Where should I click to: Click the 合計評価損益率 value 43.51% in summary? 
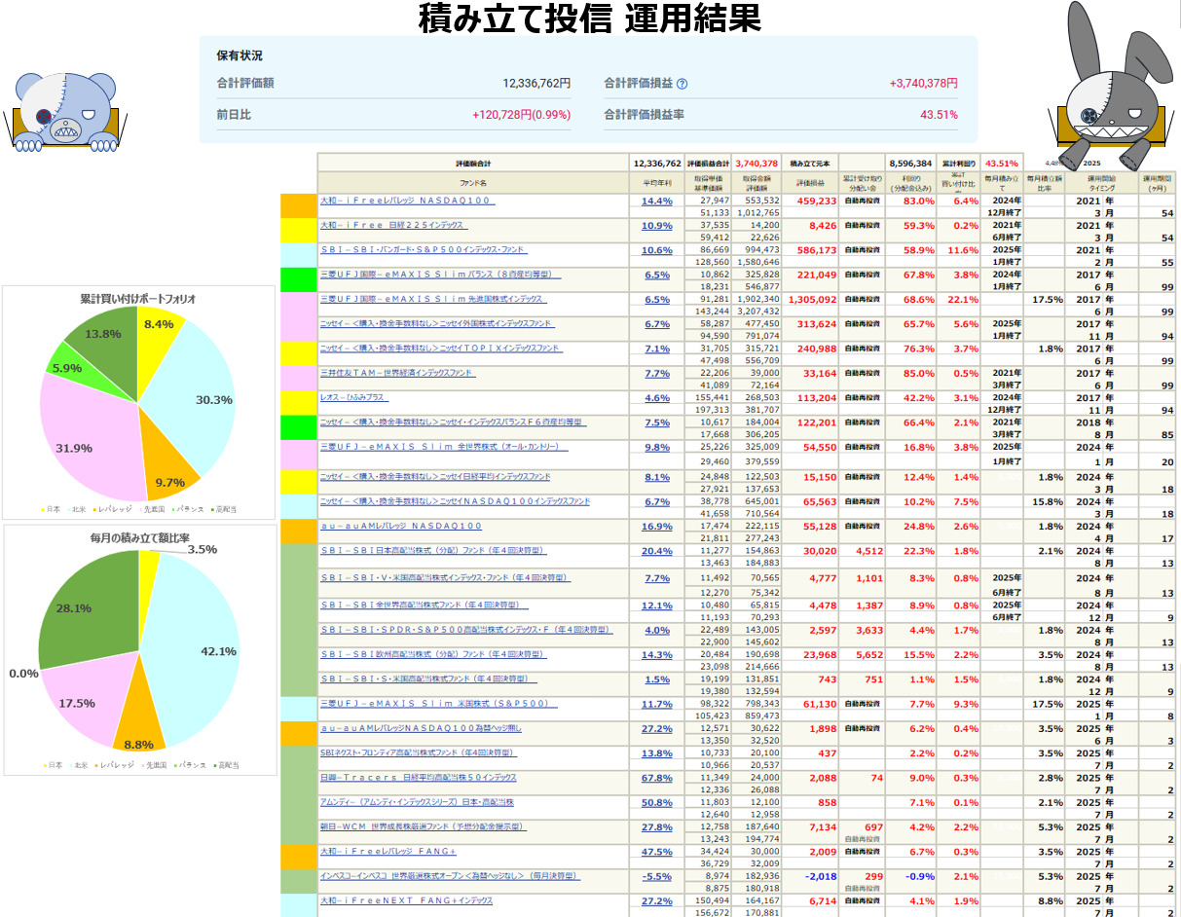click(939, 115)
